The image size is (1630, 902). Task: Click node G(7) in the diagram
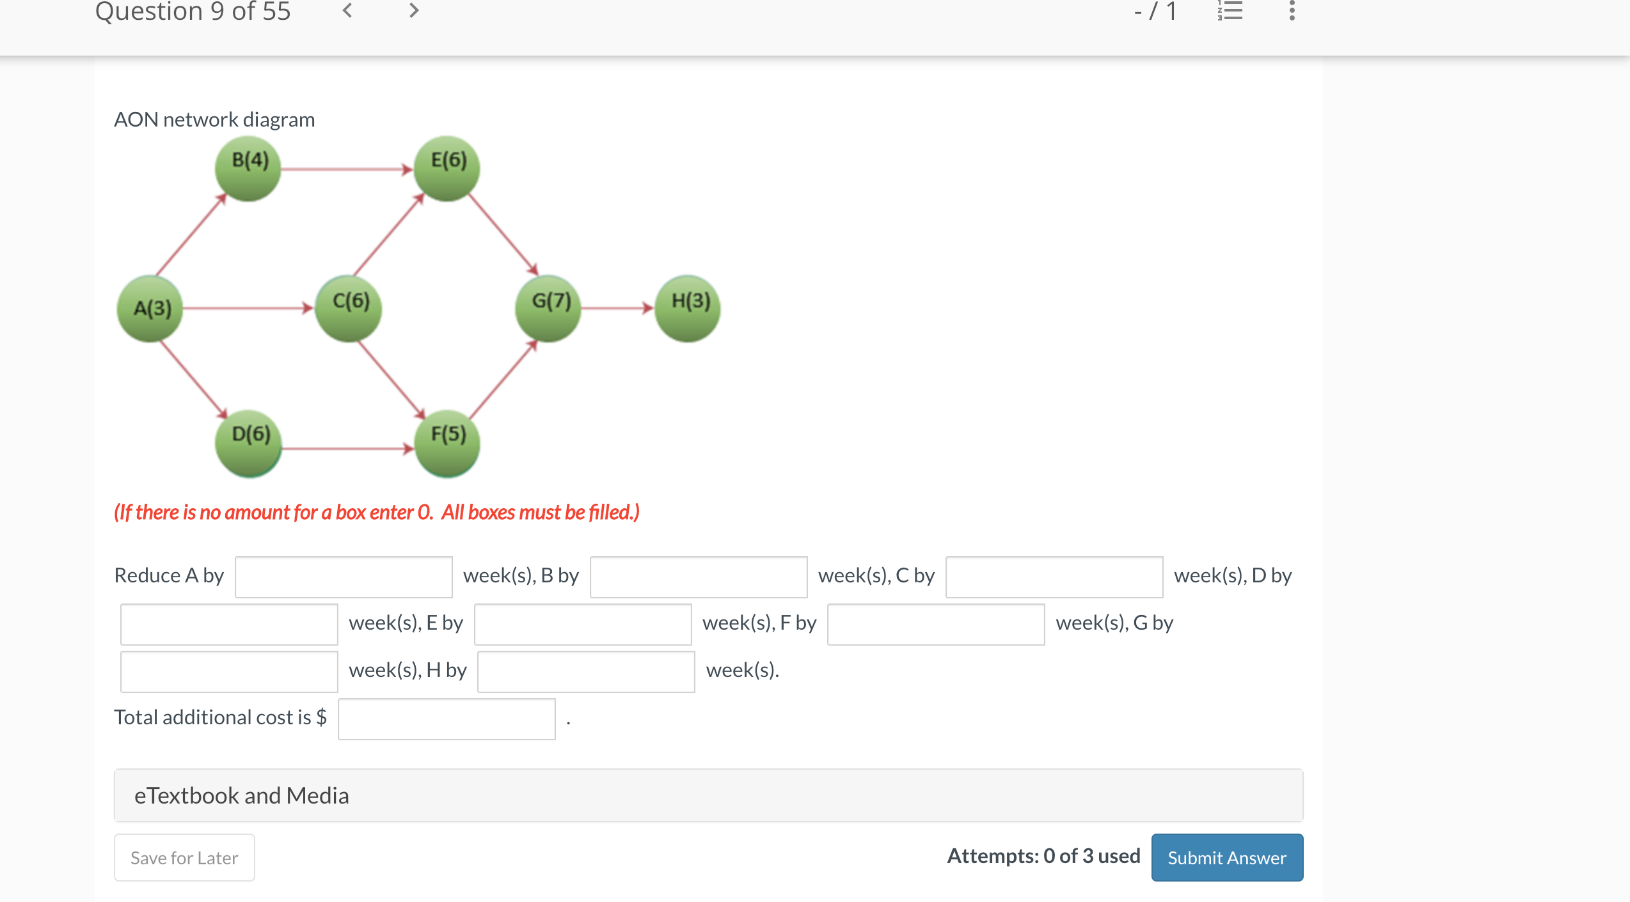pyautogui.click(x=549, y=308)
